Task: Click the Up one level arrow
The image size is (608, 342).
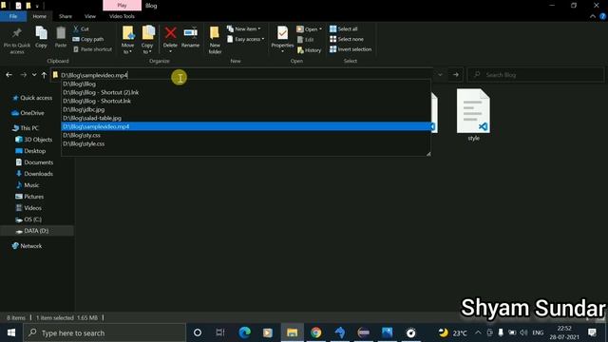Action: tap(45, 75)
